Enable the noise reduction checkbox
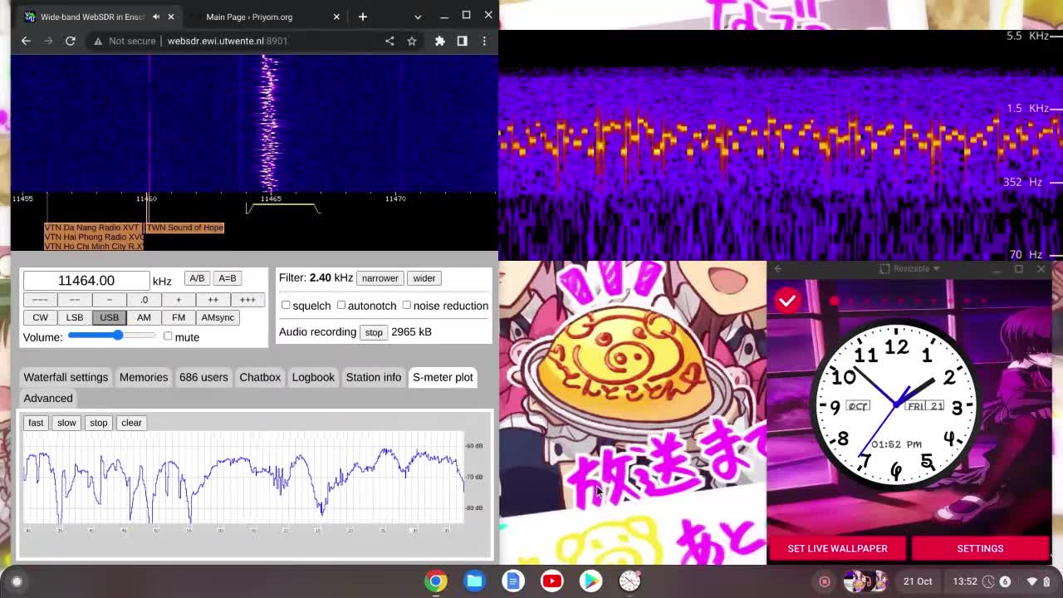This screenshot has width=1063, height=598. (x=406, y=305)
